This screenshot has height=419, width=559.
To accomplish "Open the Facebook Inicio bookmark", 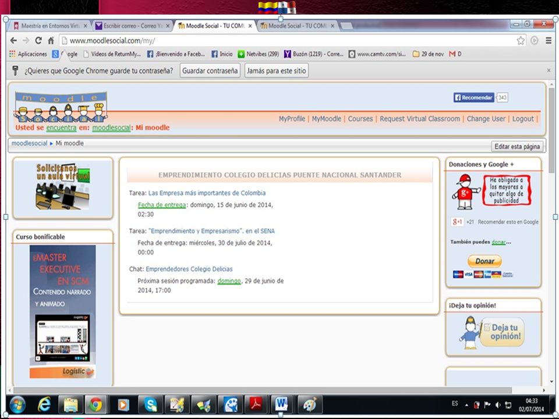I will 222,54.
